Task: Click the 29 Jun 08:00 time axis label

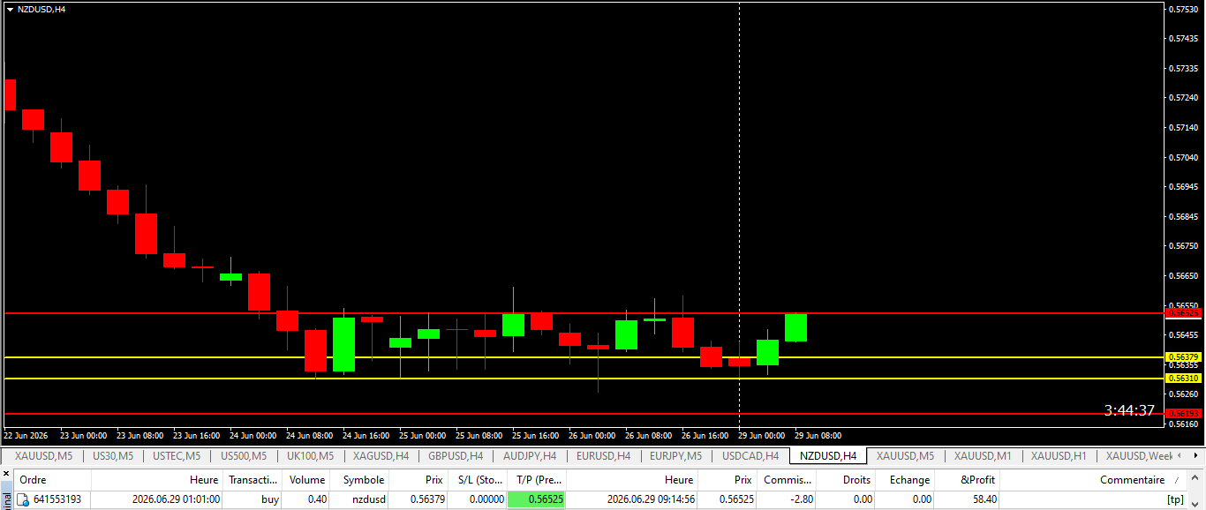Action: [818, 435]
